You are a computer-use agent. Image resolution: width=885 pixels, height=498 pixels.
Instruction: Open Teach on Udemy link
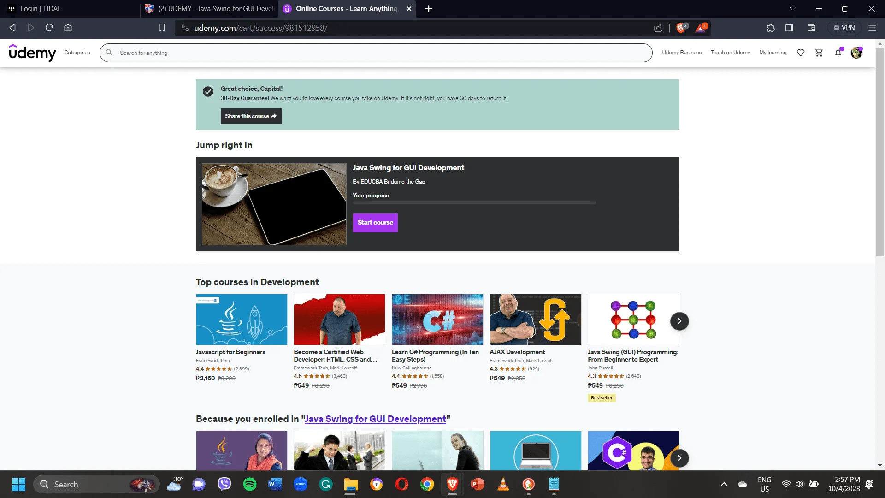[730, 53]
